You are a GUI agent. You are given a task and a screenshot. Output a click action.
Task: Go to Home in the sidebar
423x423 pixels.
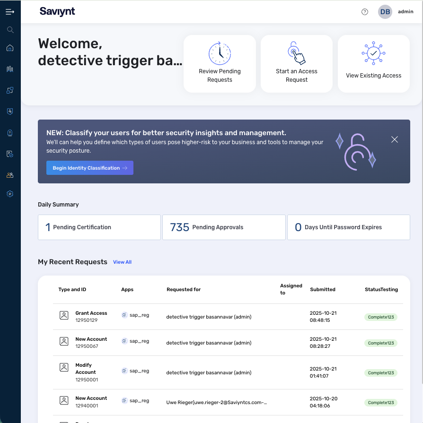[10, 48]
